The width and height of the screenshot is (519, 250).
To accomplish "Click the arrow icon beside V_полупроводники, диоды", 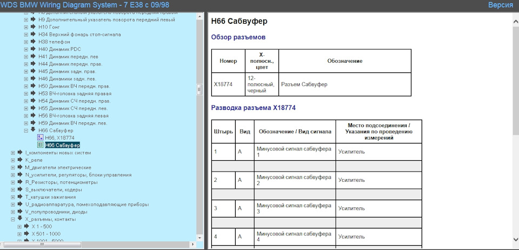I will [x=19, y=212].
